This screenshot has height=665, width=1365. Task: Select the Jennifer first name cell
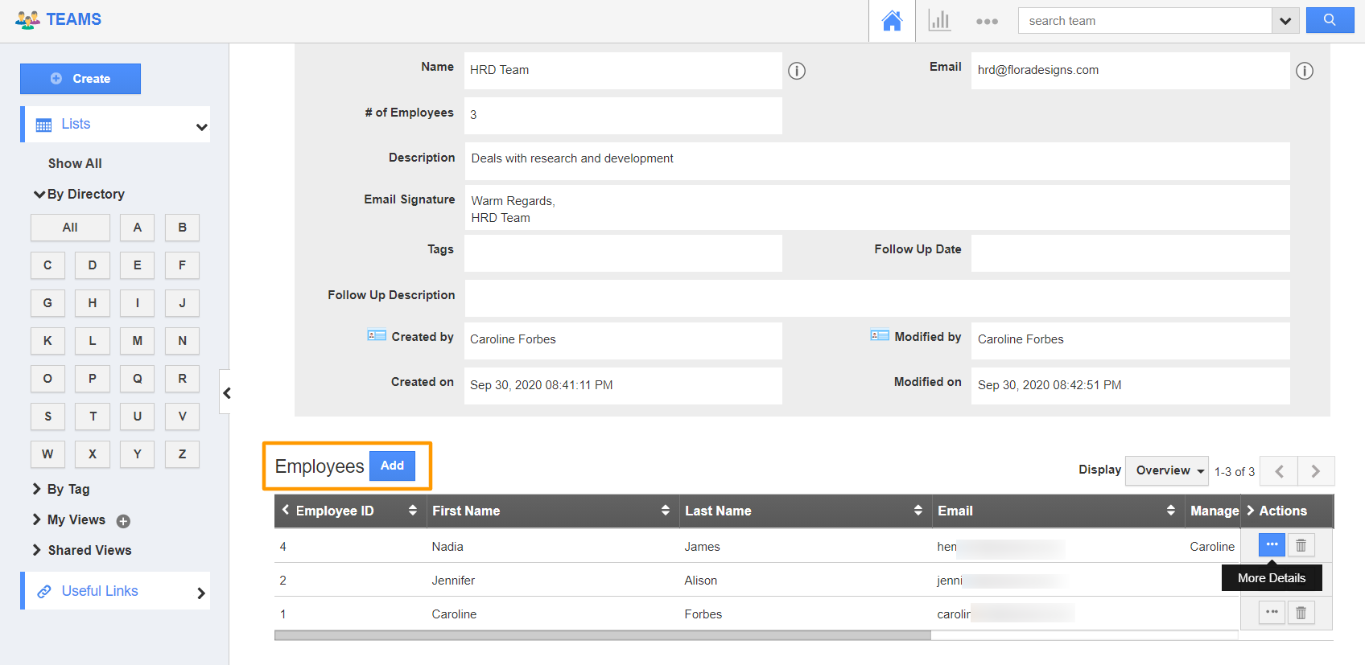coord(453,581)
